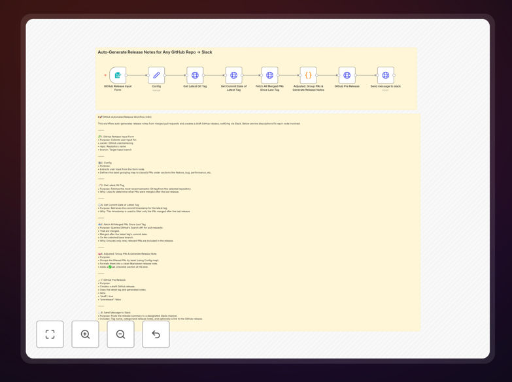Click the '8. Send Message to Slack' note heading

click(114, 313)
